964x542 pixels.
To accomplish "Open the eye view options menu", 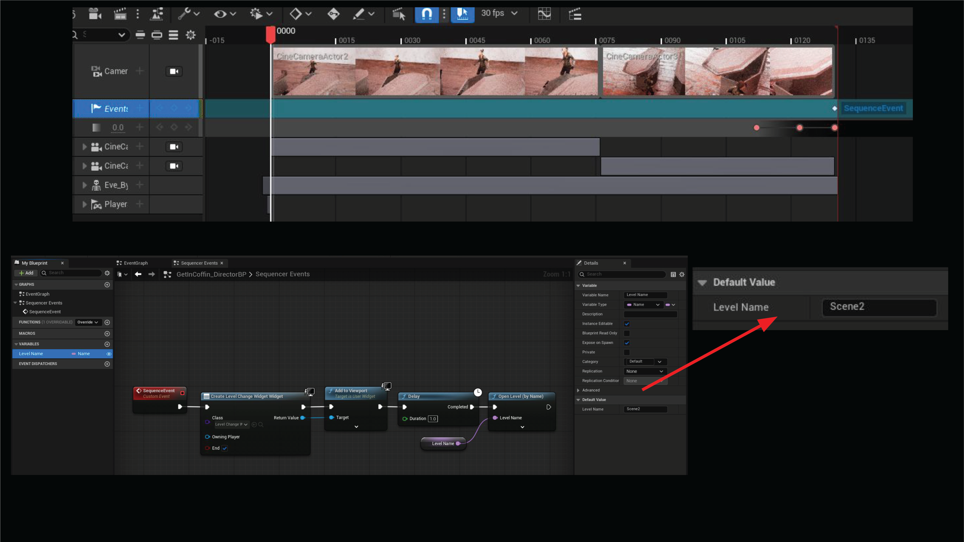I will coord(225,14).
